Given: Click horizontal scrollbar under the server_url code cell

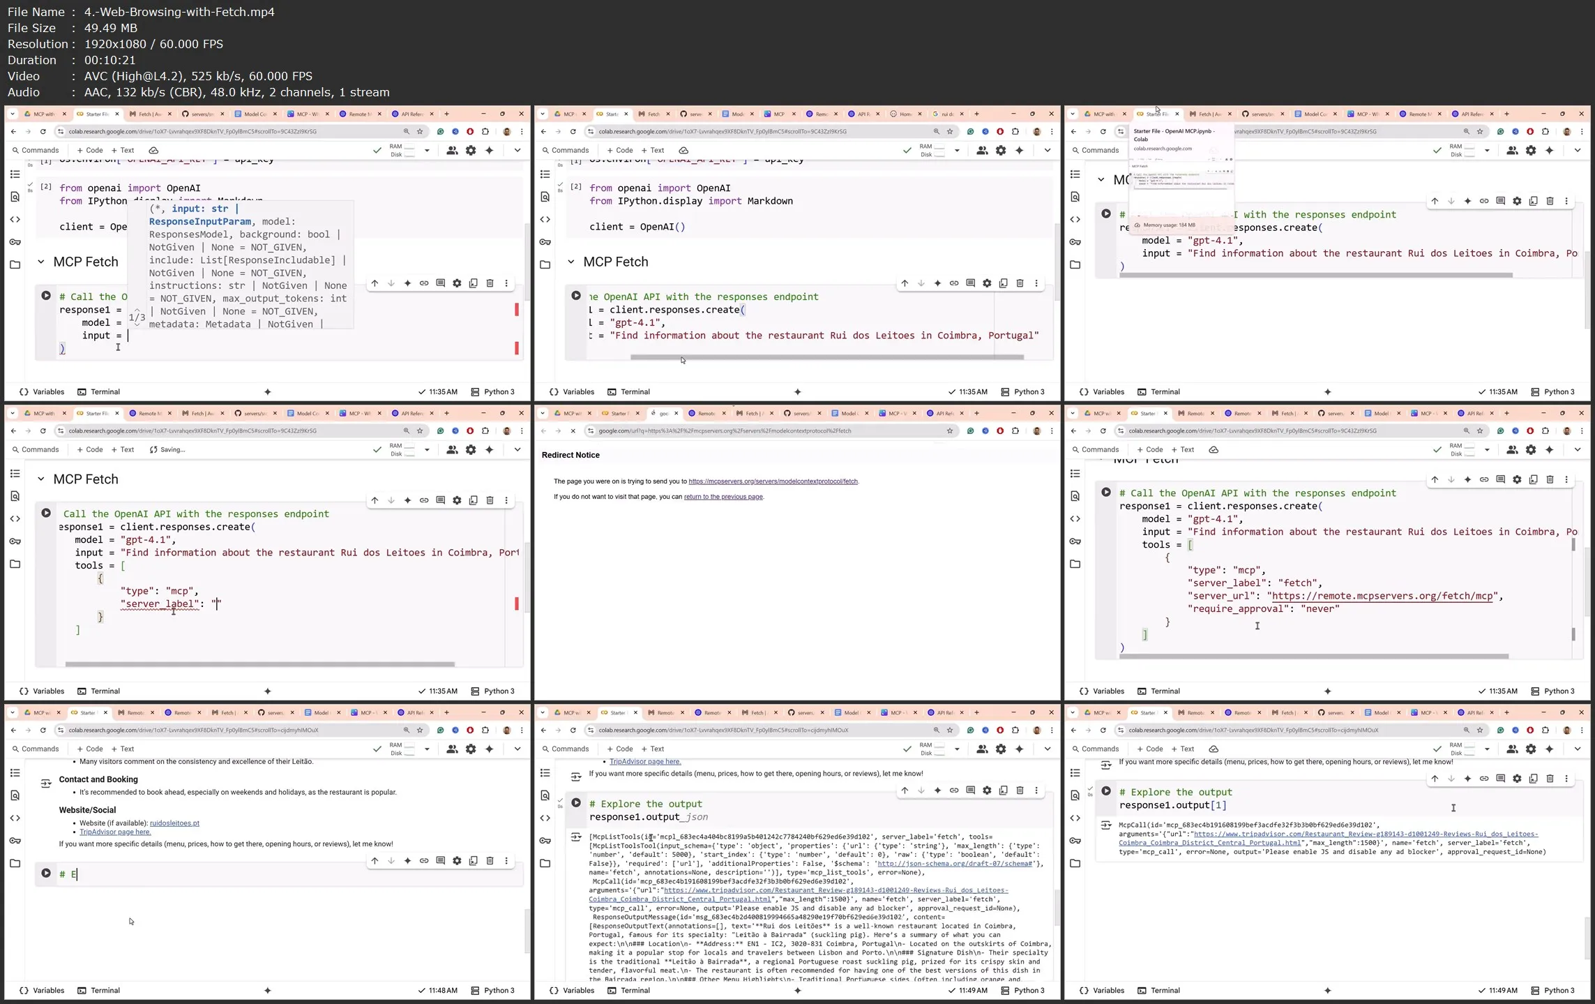Looking at the screenshot, I should click(1314, 657).
